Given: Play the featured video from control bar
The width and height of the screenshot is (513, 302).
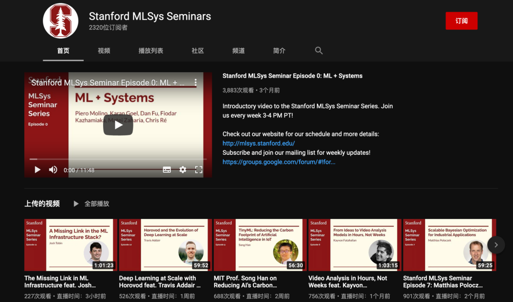Looking at the screenshot, I should tap(38, 170).
